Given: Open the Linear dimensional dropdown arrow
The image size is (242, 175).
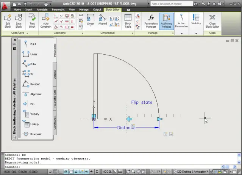Looking at the screenshot, I should [91, 26].
